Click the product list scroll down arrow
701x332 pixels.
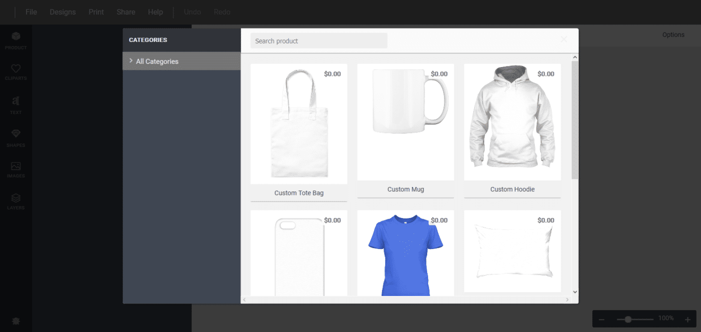tap(575, 292)
